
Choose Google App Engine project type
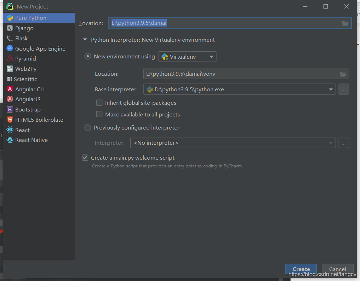[39, 48]
